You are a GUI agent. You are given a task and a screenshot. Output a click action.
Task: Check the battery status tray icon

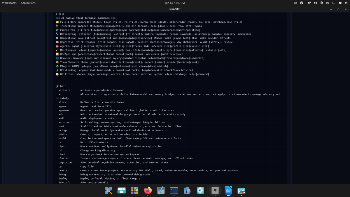click(334, 3)
